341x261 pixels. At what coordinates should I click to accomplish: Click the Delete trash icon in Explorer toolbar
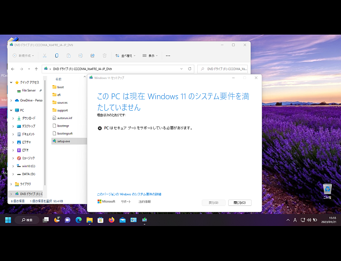104,56
